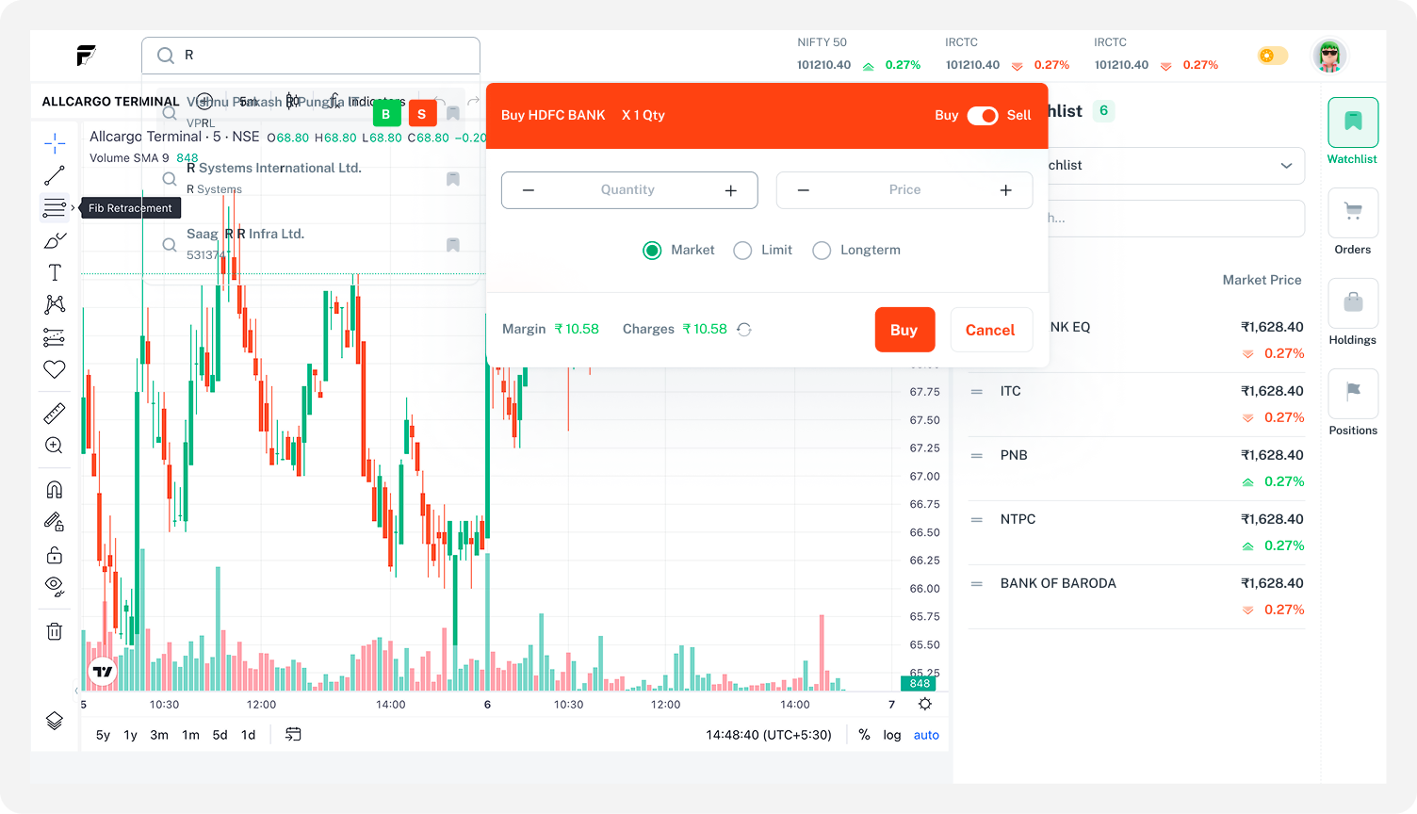Toggle auto scale button
1417x814 pixels.
click(x=926, y=735)
